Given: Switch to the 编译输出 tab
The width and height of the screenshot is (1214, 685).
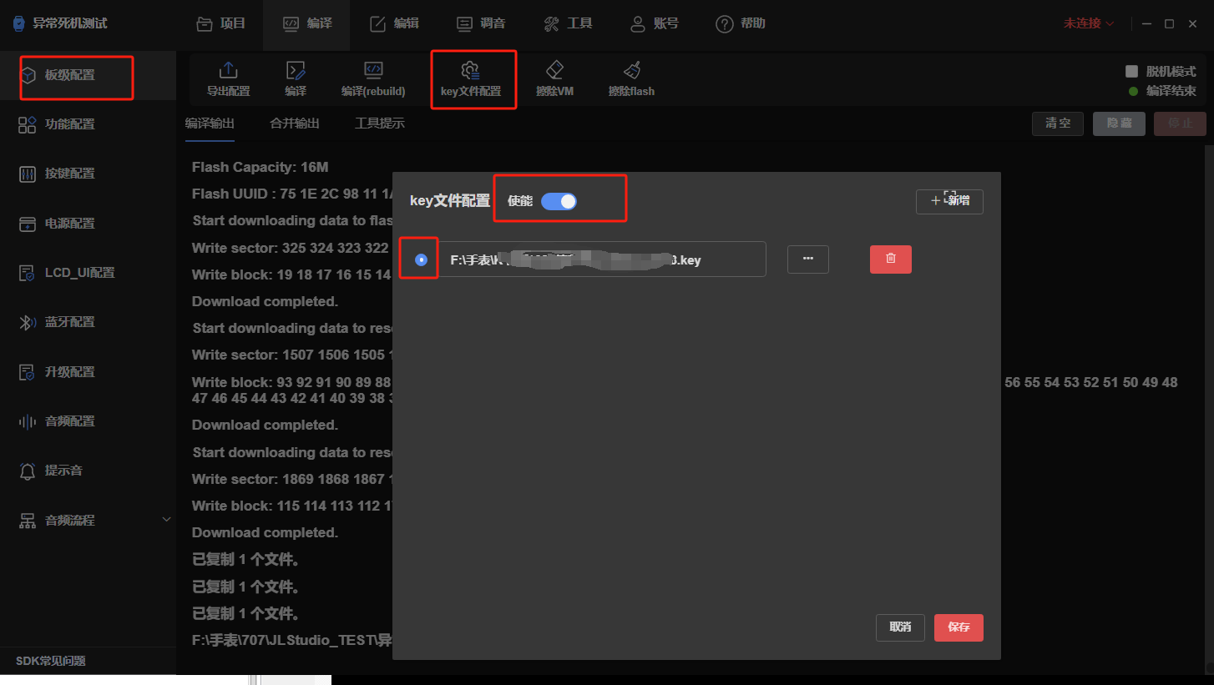Looking at the screenshot, I should coord(210,123).
